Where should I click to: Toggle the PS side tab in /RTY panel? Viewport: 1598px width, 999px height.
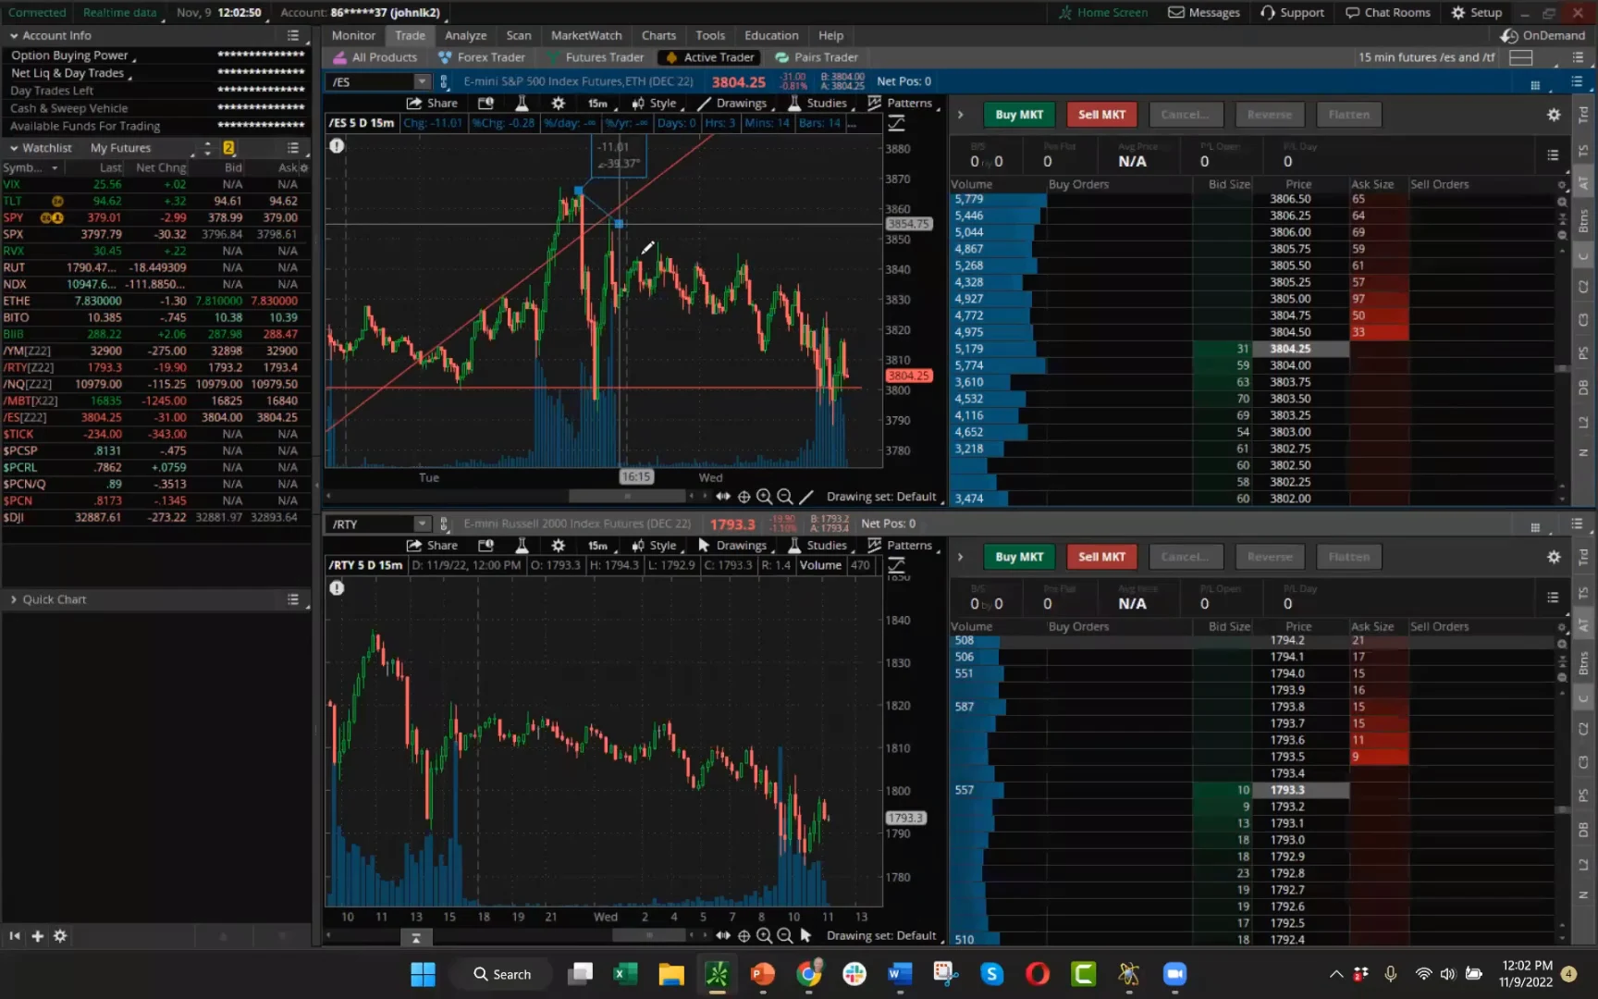pyautogui.click(x=1583, y=795)
